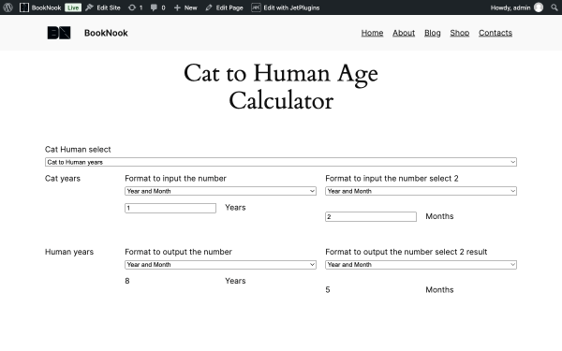Open Format to output select 2 result dropdown
The image size is (562, 351).
(421, 265)
